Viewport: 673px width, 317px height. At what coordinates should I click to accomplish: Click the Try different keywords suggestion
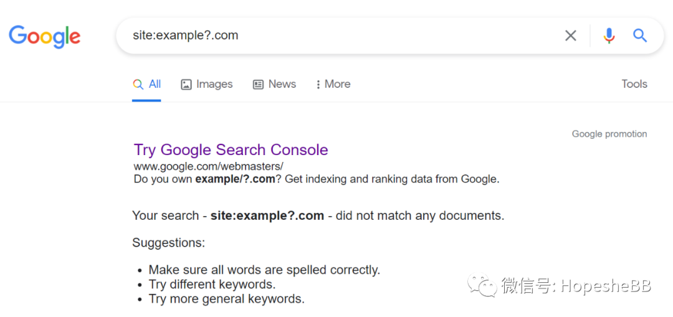[x=212, y=285]
